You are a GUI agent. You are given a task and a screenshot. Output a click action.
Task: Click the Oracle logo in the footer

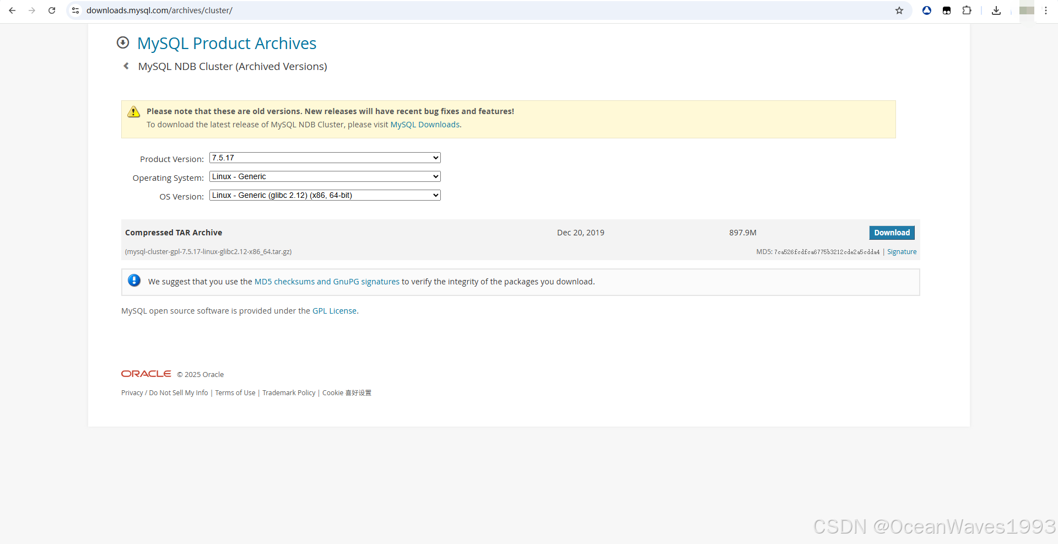point(146,374)
